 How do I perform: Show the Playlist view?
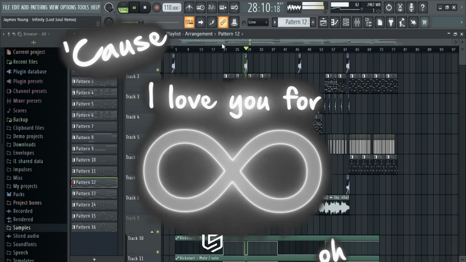323,22
